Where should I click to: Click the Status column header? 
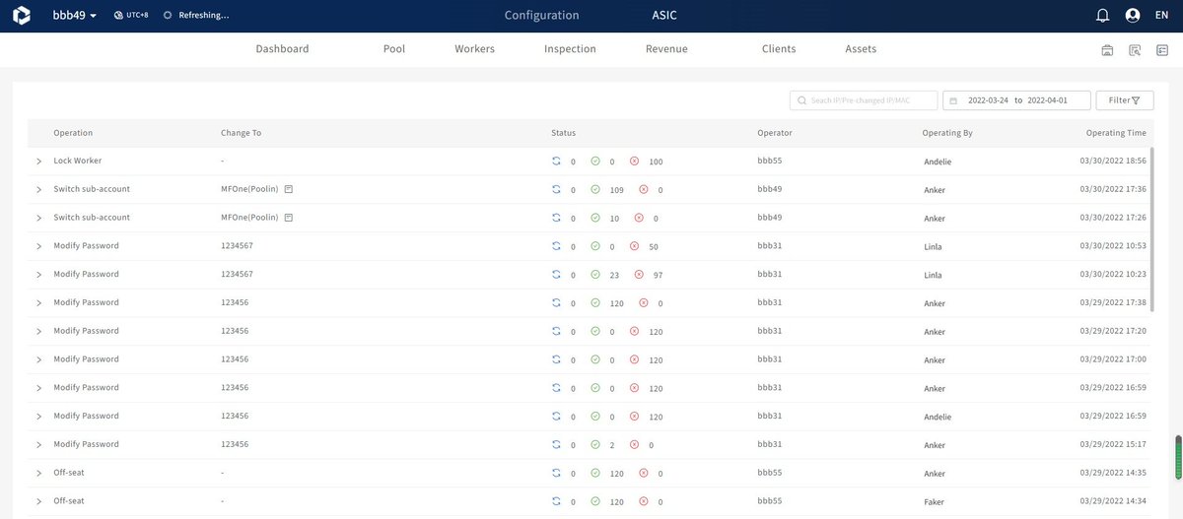(564, 133)
